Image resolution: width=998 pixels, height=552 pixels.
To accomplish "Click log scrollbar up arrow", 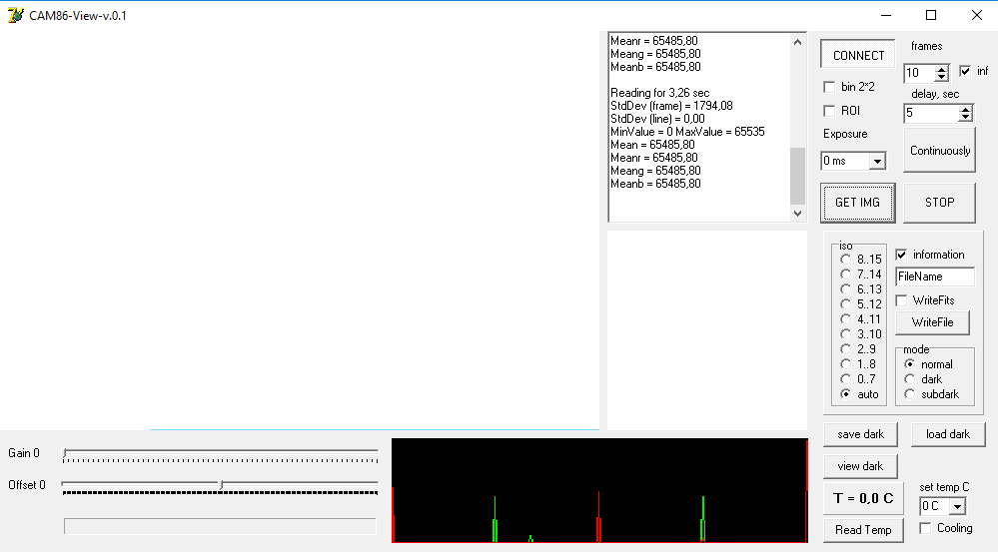I will 797,42.
